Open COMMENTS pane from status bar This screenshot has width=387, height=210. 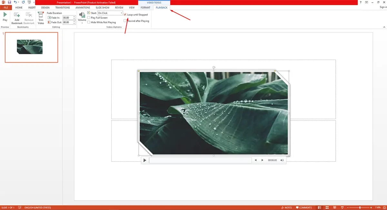303,207
